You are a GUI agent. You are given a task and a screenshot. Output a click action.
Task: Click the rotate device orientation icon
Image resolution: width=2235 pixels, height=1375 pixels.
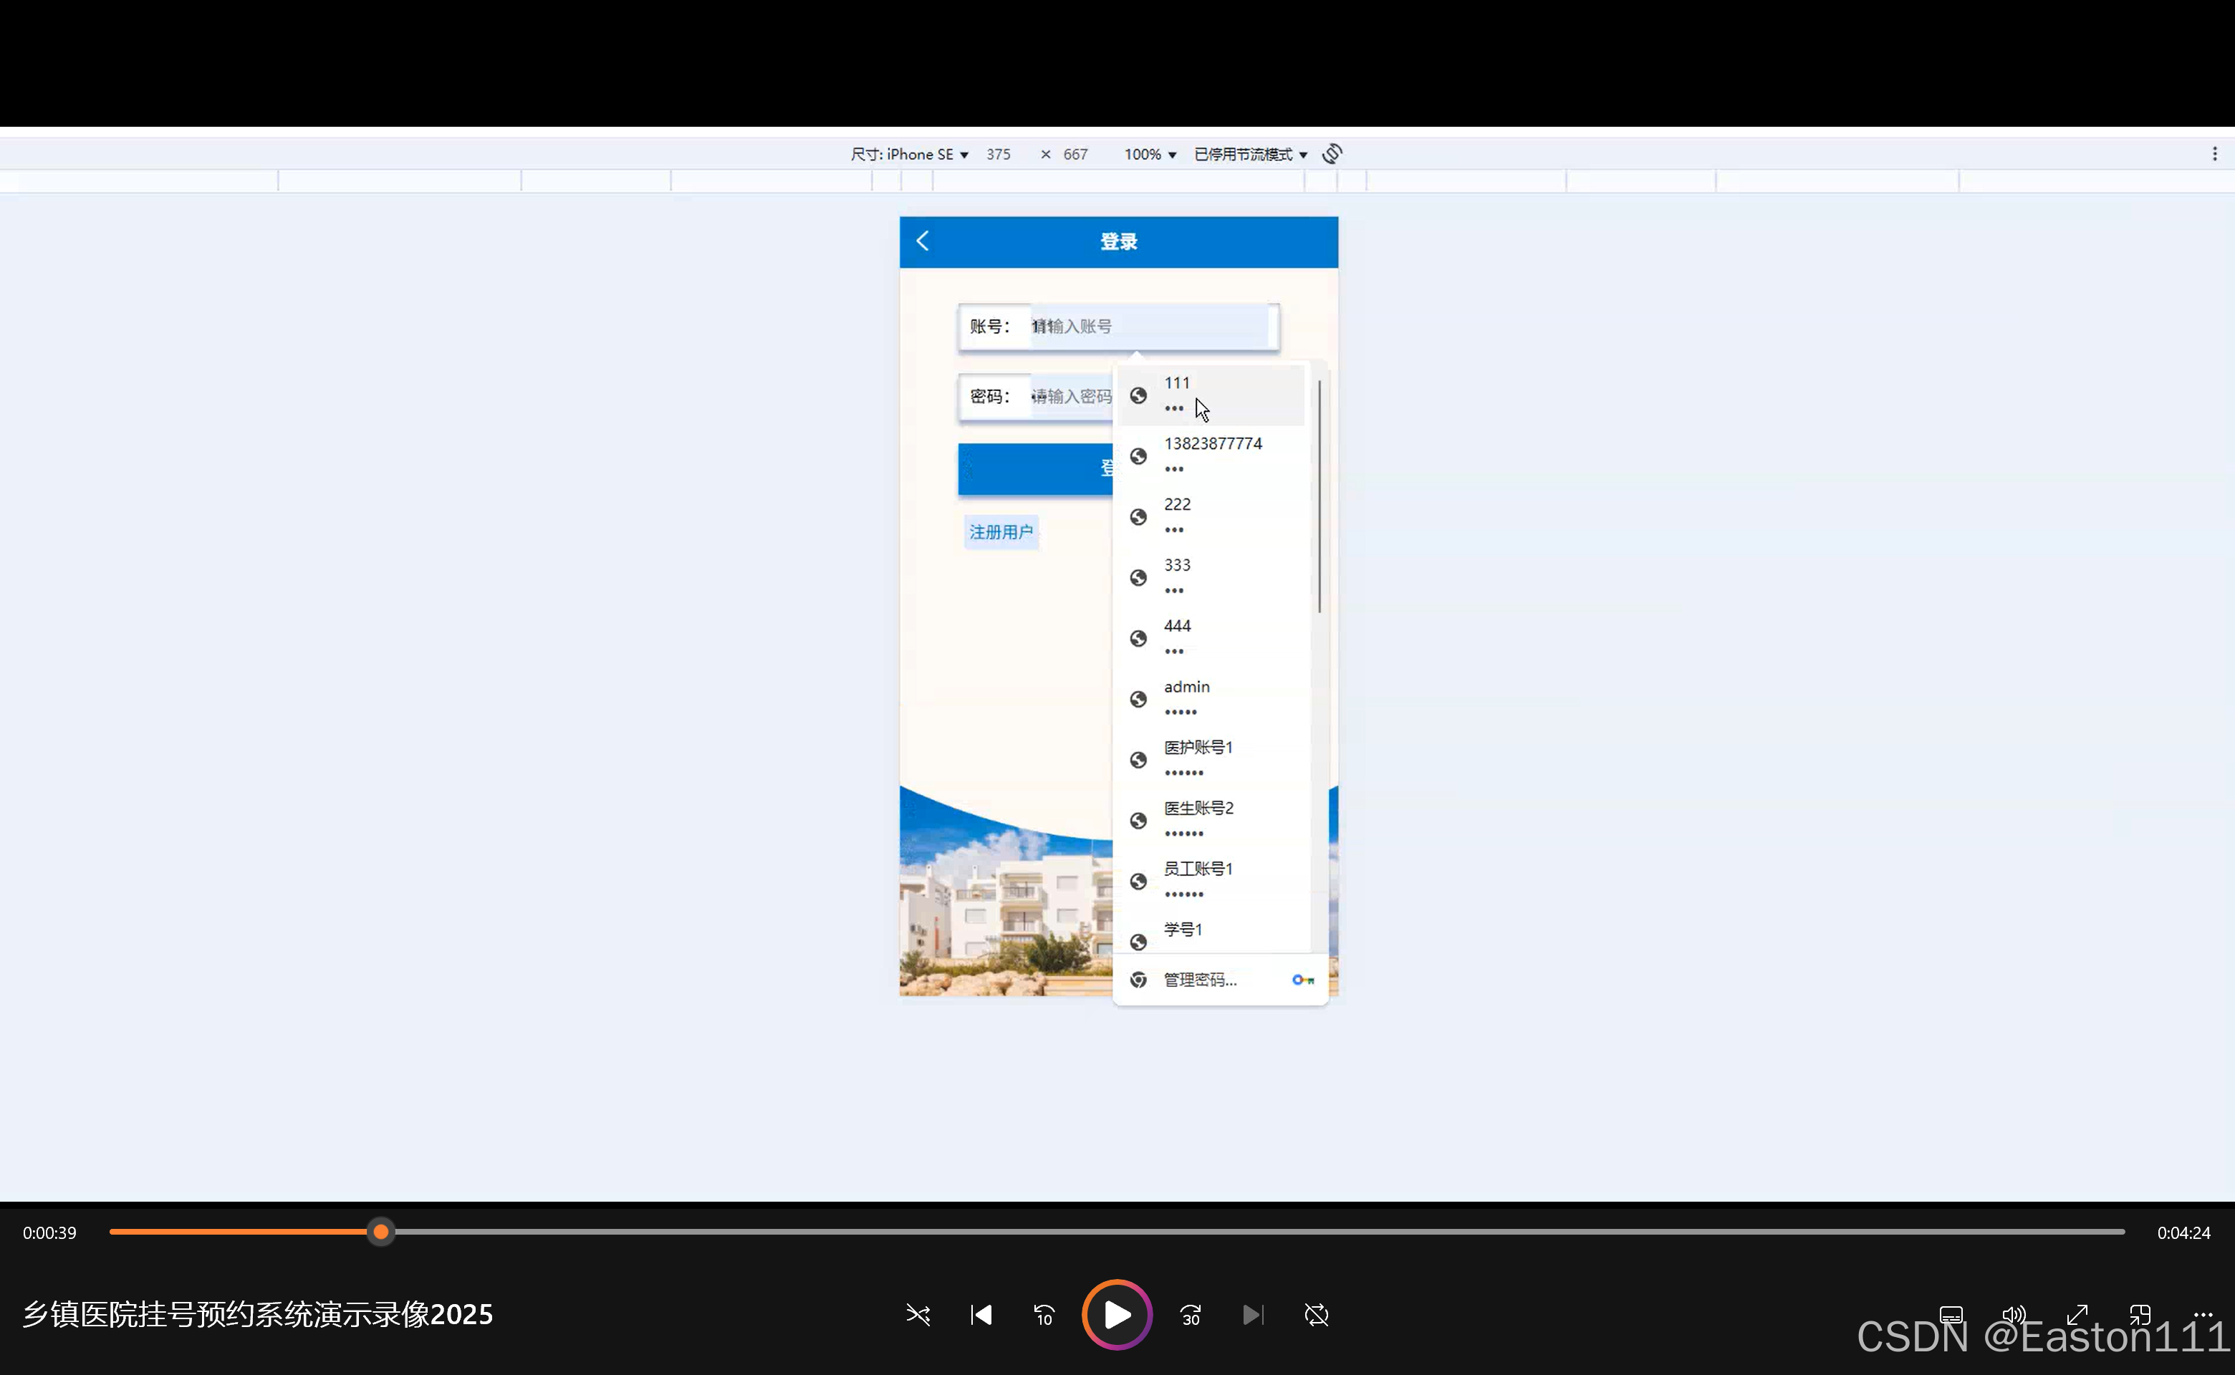click(x=1332, y=154)
